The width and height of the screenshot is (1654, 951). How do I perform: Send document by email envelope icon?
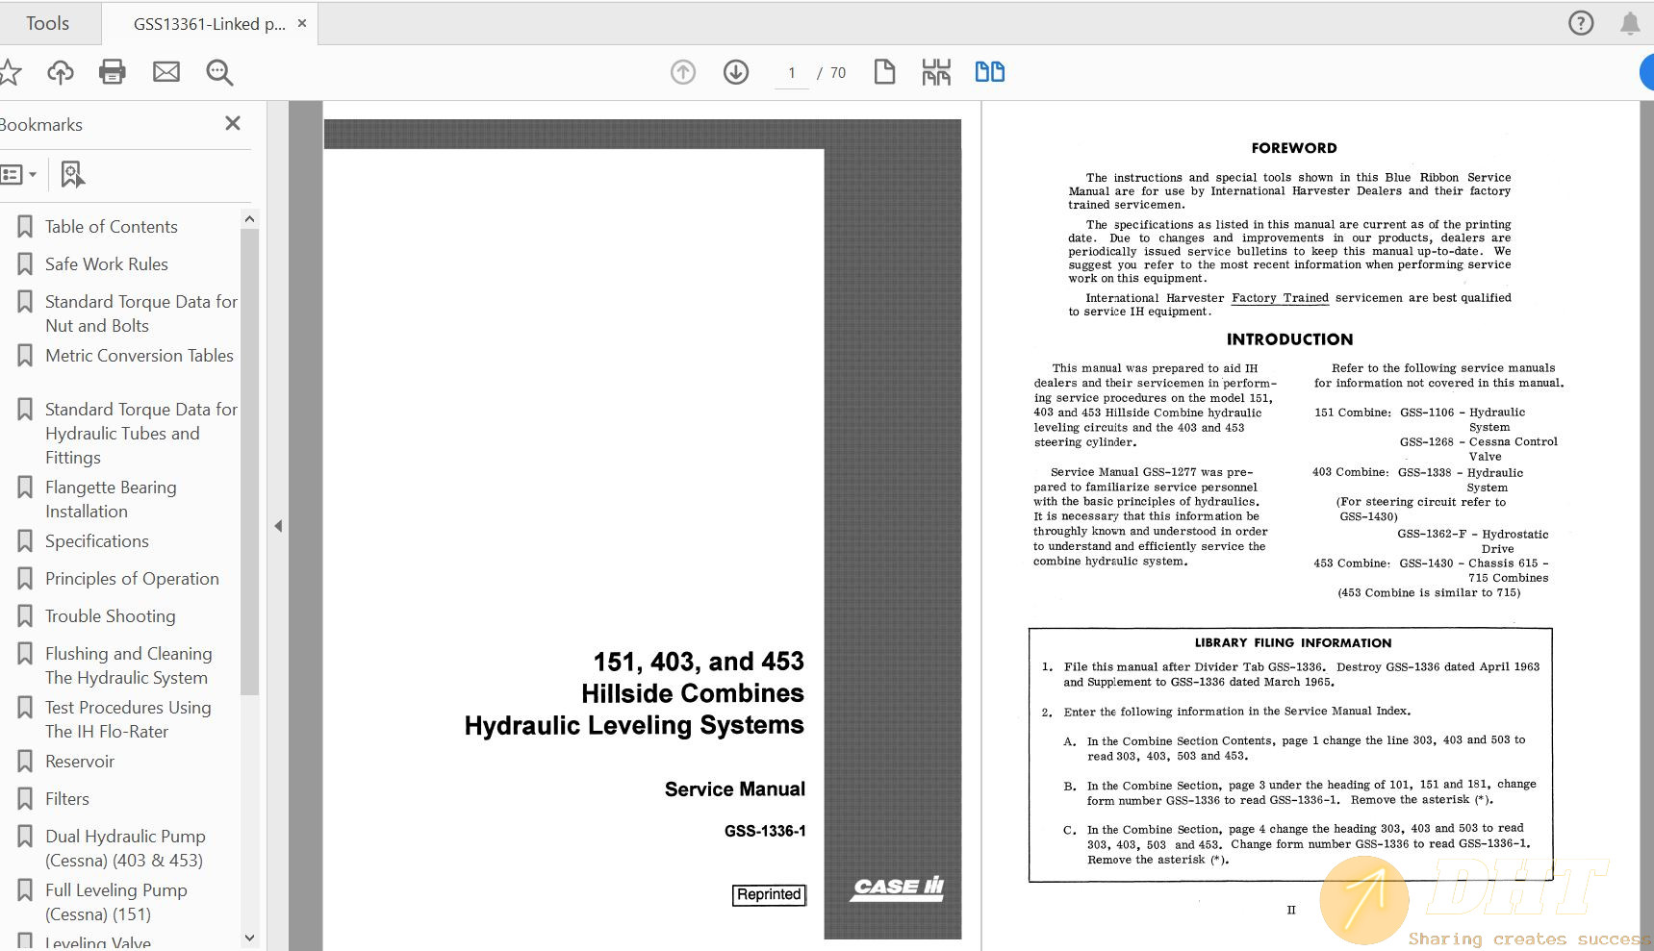coord(166,72)
